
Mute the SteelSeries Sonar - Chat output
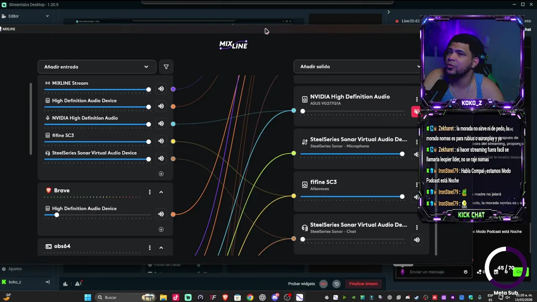tap(417, 240)
